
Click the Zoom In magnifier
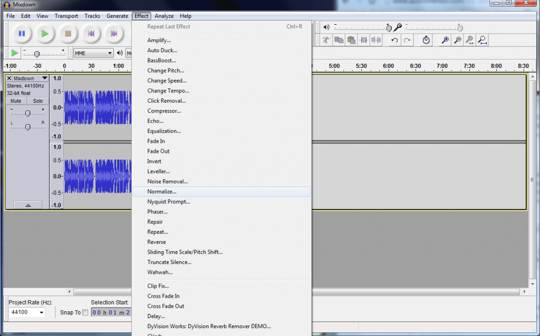[445, 40]
